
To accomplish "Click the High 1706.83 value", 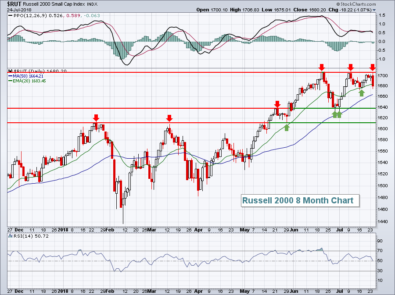I will (244, 10).
